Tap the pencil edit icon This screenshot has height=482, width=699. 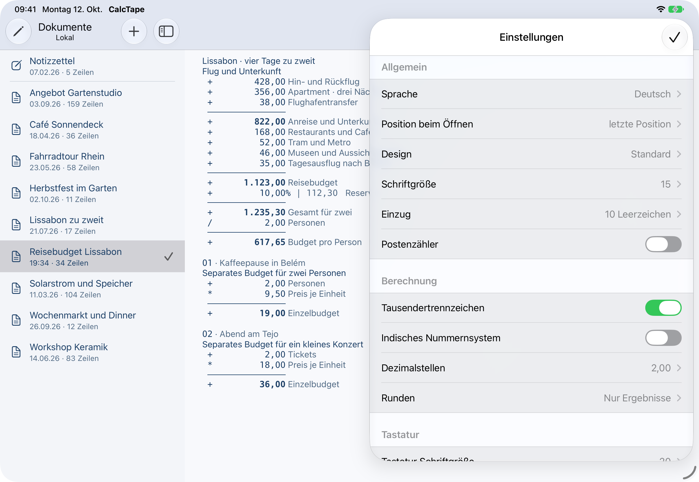[18, 31]
